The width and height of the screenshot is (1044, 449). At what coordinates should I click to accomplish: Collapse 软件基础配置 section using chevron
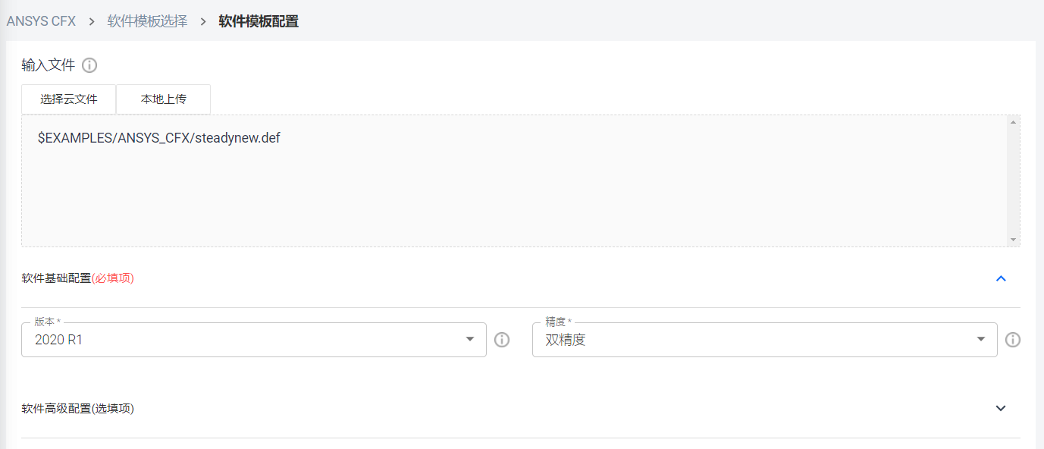coord(1001,278)
